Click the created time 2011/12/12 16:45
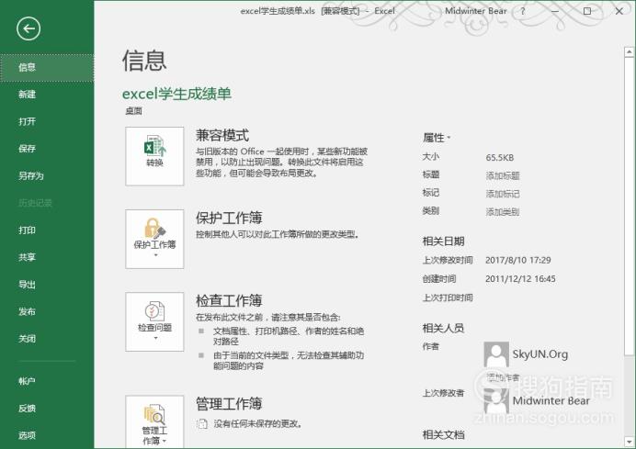This screenshot has width=636, height=449. pos(520,279)
